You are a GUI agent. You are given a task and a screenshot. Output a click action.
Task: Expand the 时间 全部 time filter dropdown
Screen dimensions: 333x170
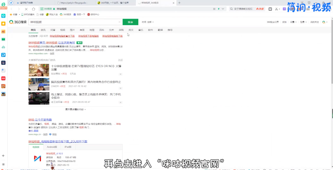tap(147, 22)
